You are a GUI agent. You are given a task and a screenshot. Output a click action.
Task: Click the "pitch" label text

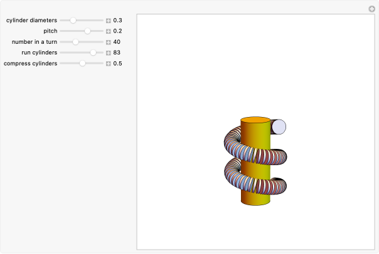coord(50,31)
